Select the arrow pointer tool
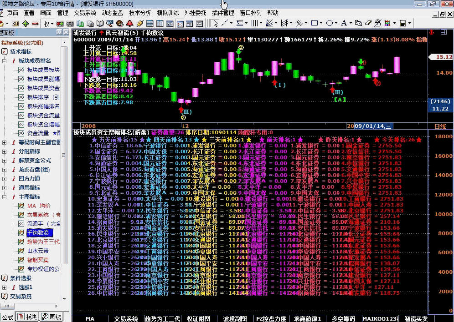454x322 pixels. coord(216,23)
